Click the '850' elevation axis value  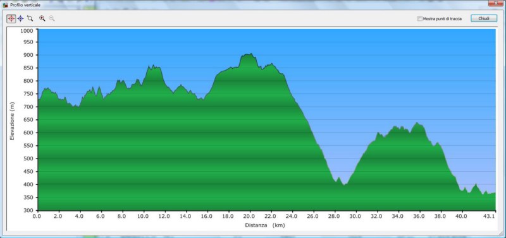[29, 68]
